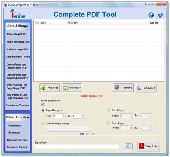170x157 pixels.
Task: Click Even Page From spinner arrows
Action: (130, 128)
